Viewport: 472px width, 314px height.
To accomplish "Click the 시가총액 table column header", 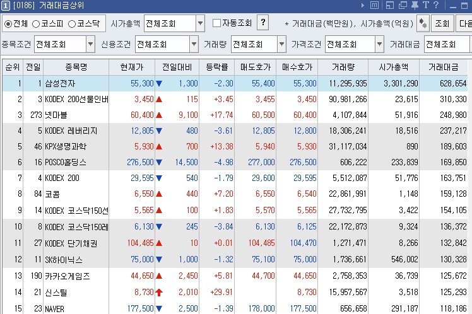I will click(394, 67).
